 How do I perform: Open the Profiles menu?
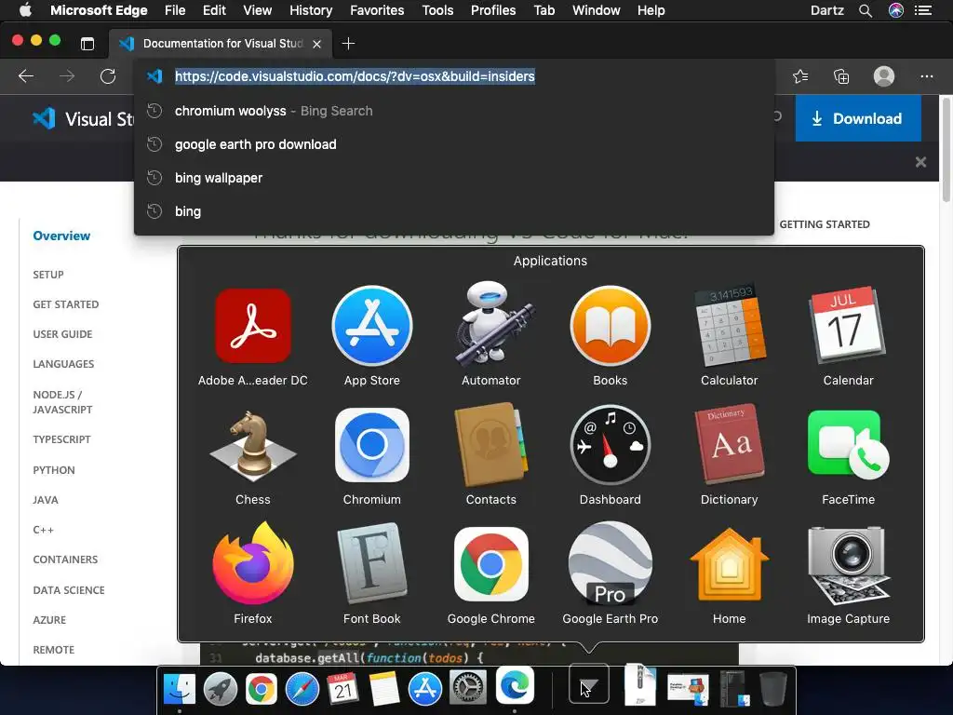click(x=493, y=10)
